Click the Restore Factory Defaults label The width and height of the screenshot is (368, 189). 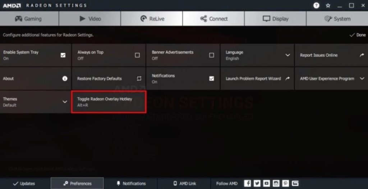100,79
